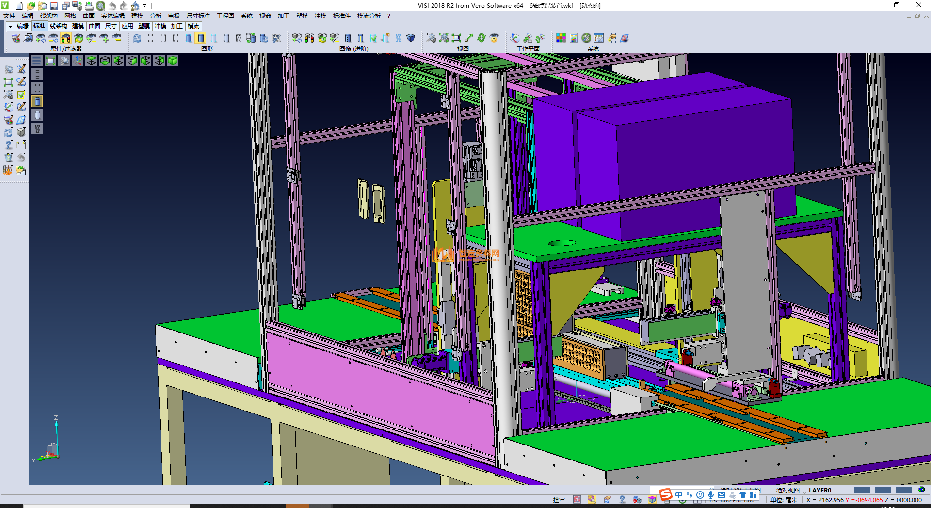Viewport: 931px width, 508px height.
Task: Click the green solid cube view icon
Action: 173,61
